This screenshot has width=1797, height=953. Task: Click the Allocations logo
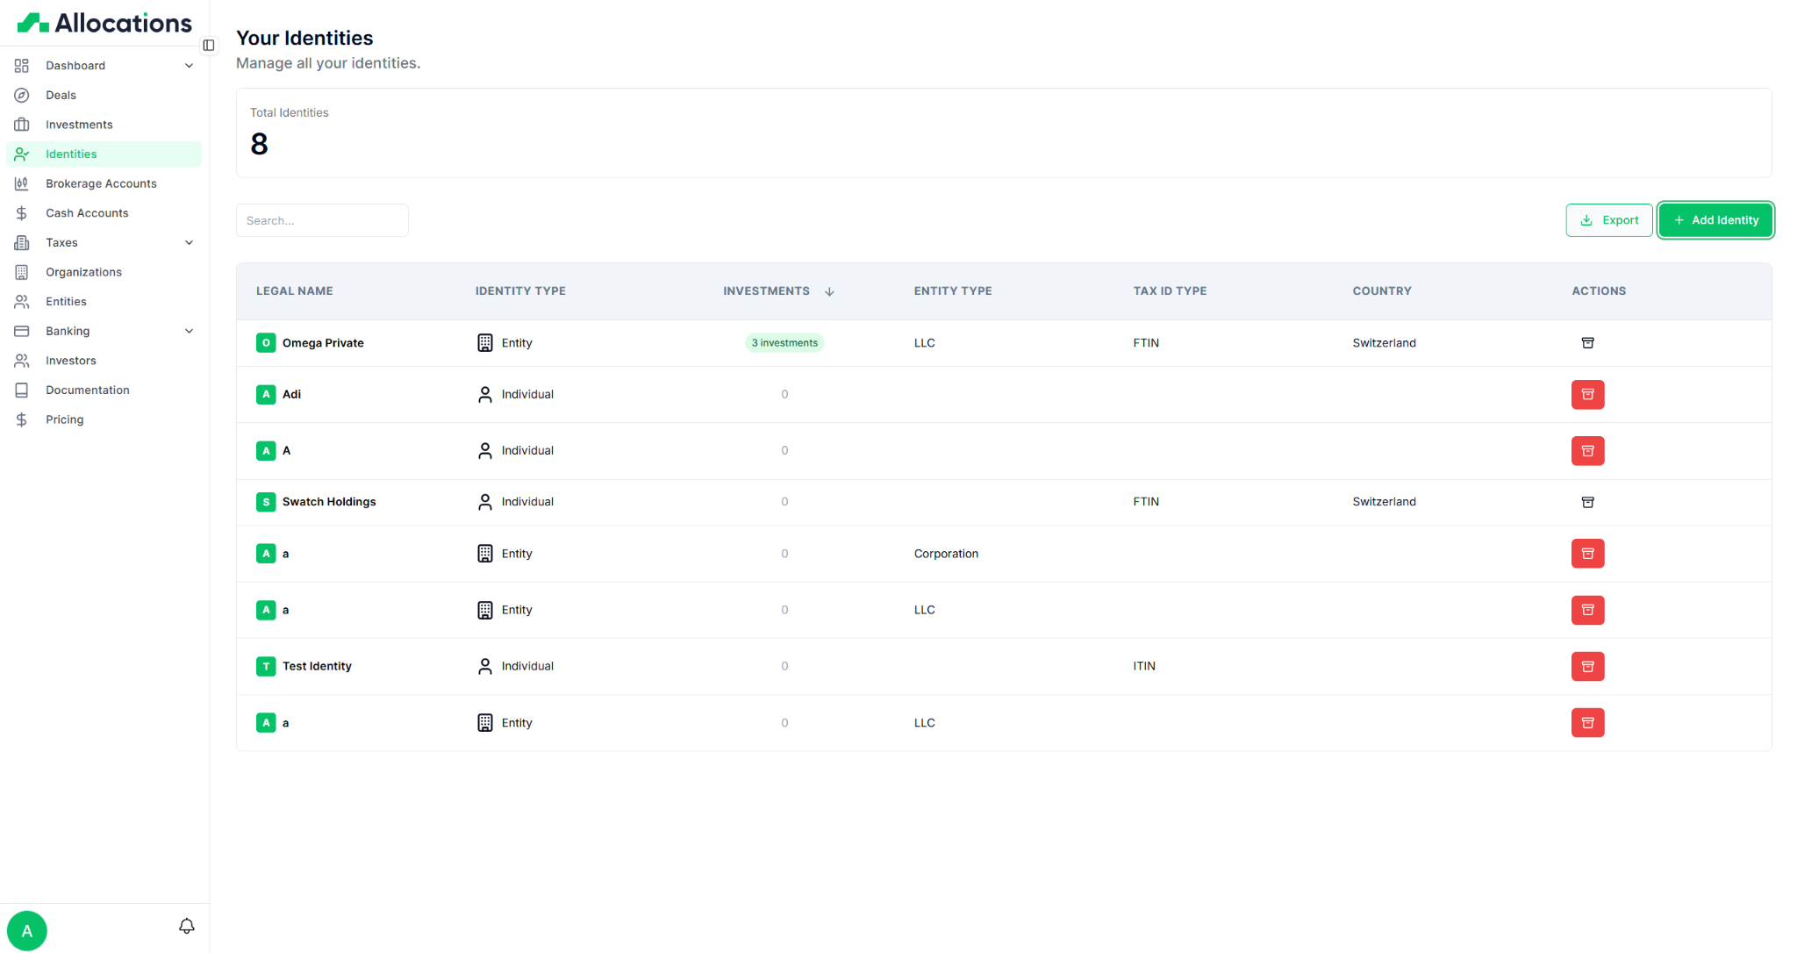[104, 23]
